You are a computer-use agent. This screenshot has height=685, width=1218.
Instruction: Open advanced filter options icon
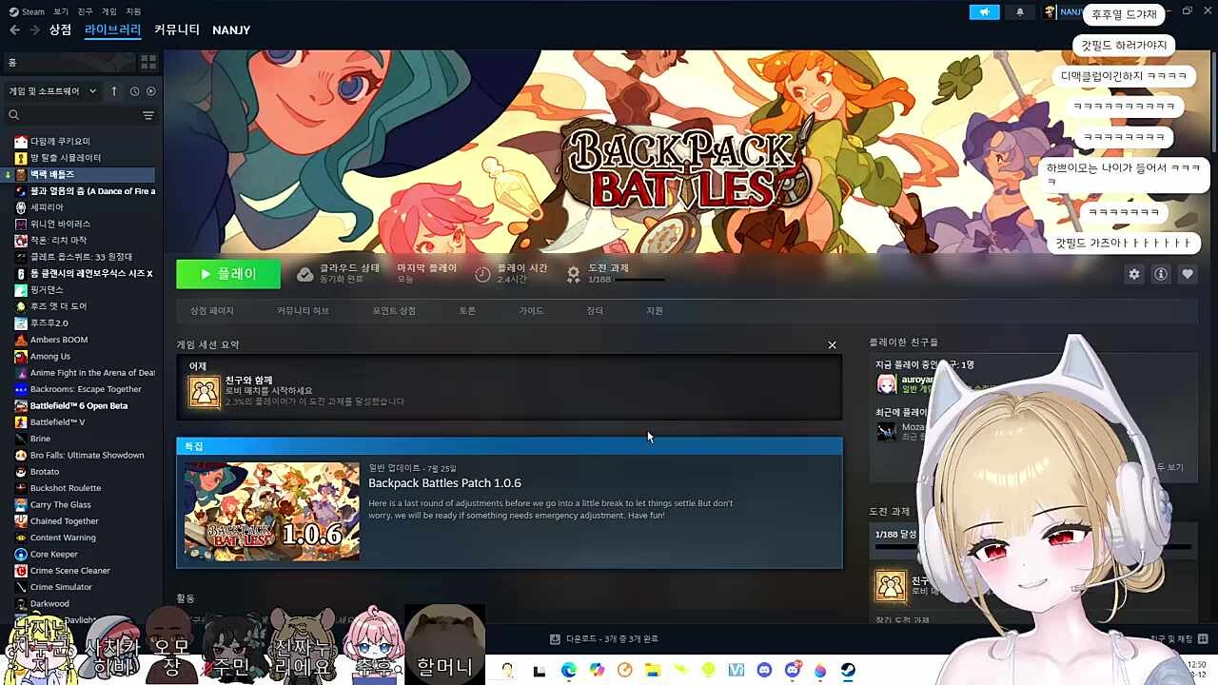tap(148, 115)
